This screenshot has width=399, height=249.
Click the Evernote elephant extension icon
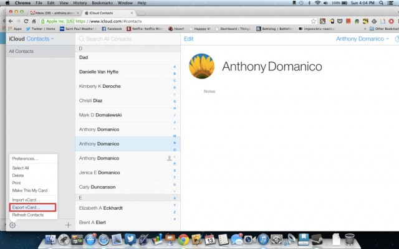coord(357,21)
